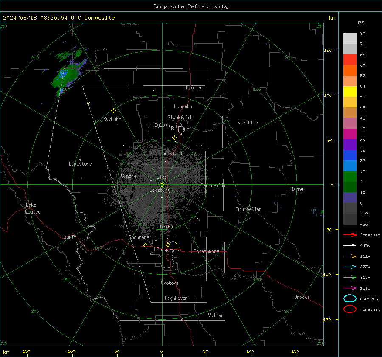
Task: Click the Drumheller label
Action: pyautogui.click(x=249, y=209)
